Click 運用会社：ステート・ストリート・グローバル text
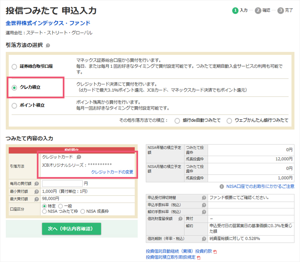Screen dimensions: 300x262 pos(49,33)
